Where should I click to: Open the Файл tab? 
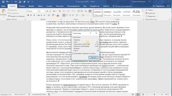click(x=3, y=6)
